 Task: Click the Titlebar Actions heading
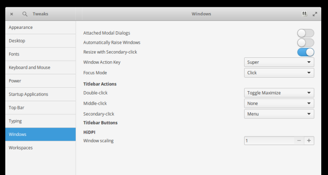click(100, 84)
